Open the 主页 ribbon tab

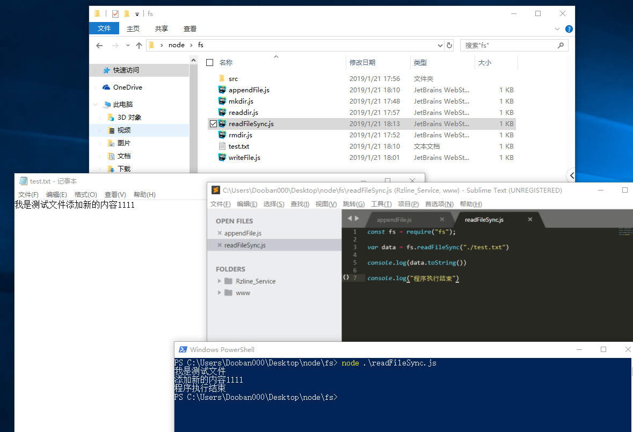pos(133,28)
